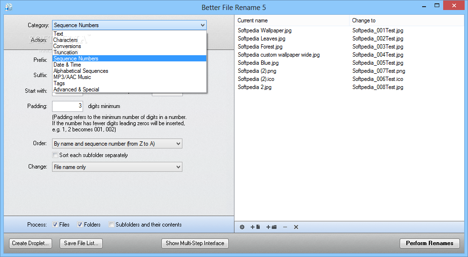
Task: Select Tags category option
Action: 129,83
